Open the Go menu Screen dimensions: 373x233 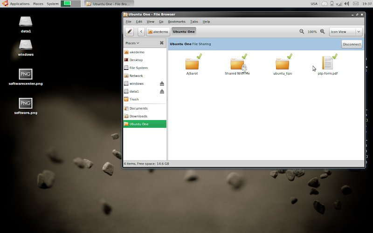click(161, 21)
